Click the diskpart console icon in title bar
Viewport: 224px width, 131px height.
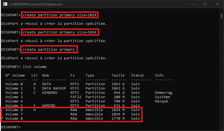coord(5,4)
